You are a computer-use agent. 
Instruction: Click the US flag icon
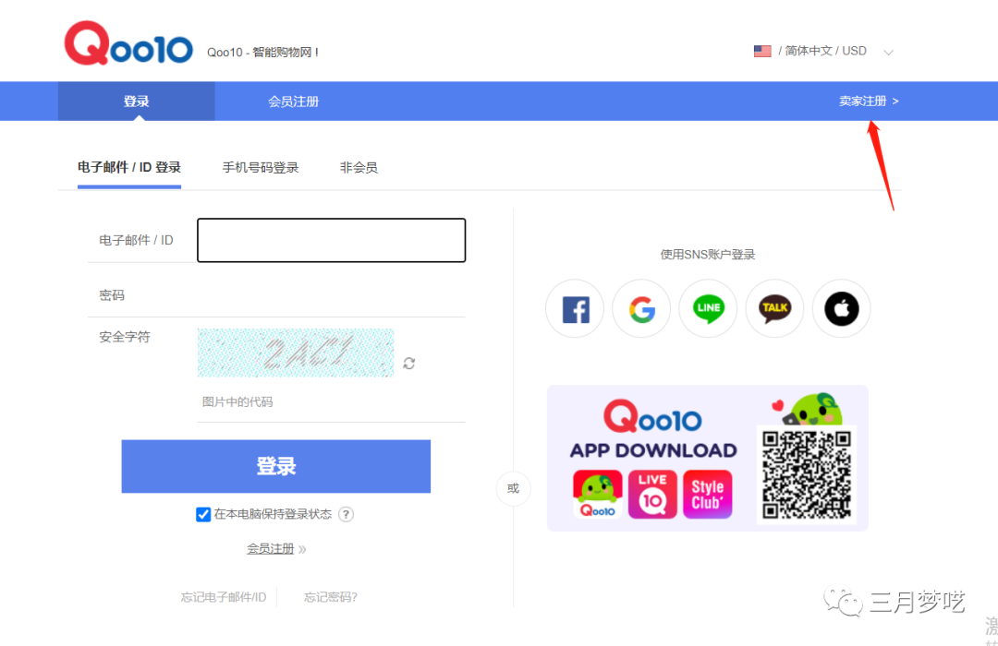(x=762, y=51)
